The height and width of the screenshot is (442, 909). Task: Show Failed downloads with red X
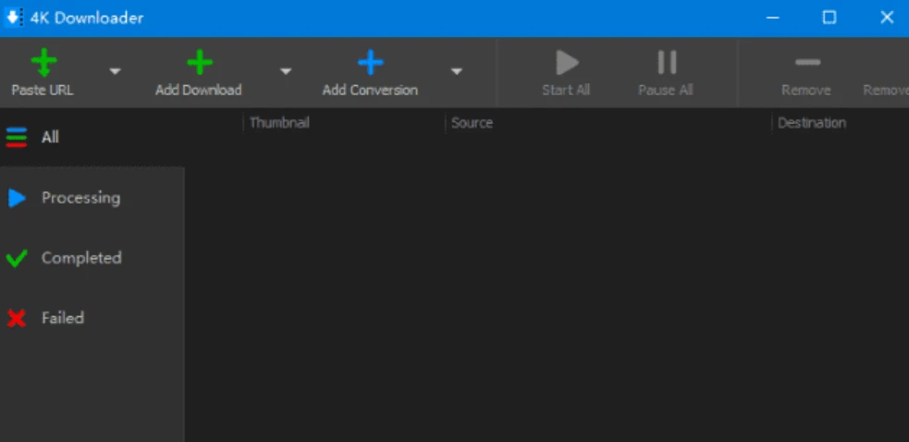62,318
